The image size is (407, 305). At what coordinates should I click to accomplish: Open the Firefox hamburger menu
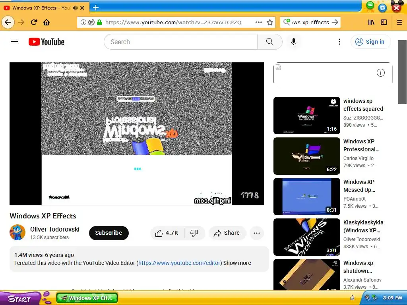pyautogui.click(x=399, y=22)
